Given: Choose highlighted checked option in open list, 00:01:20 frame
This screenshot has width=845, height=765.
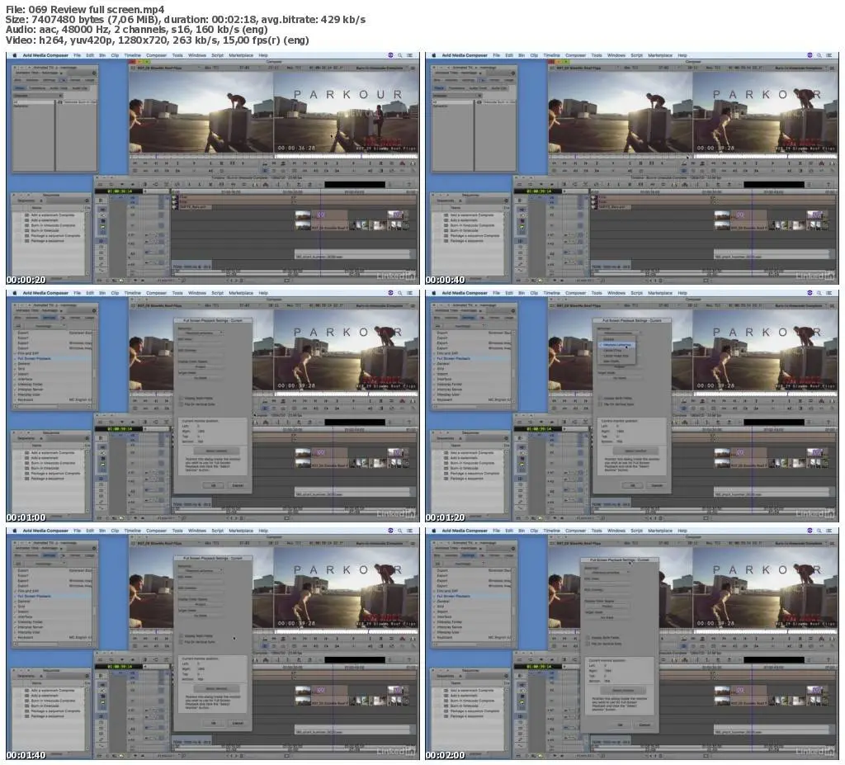Looking at the screenshot, I should [617, 344].
